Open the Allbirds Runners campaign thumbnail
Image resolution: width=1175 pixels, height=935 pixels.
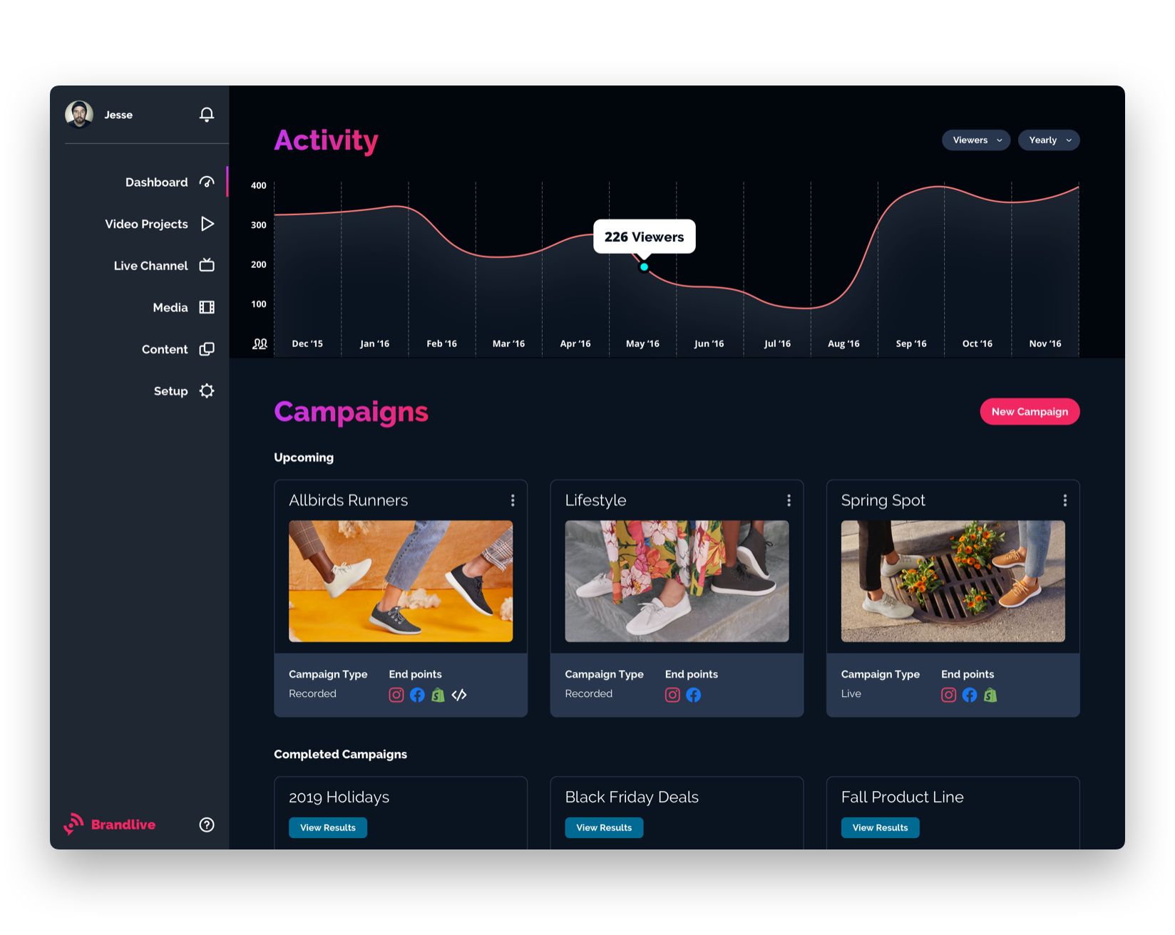click(401, 581)
